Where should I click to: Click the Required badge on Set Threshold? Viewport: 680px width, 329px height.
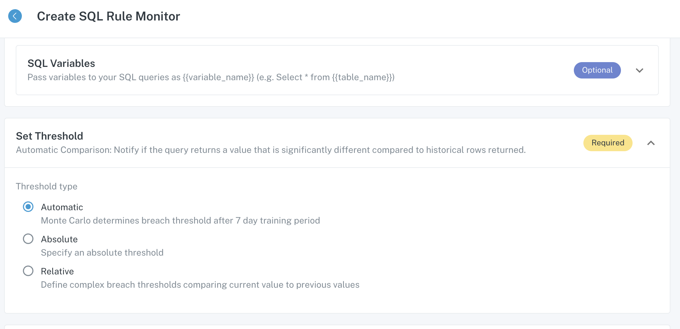pyautogui.click(x=608, y=143)
